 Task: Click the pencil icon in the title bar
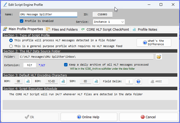tap(5, 4)
